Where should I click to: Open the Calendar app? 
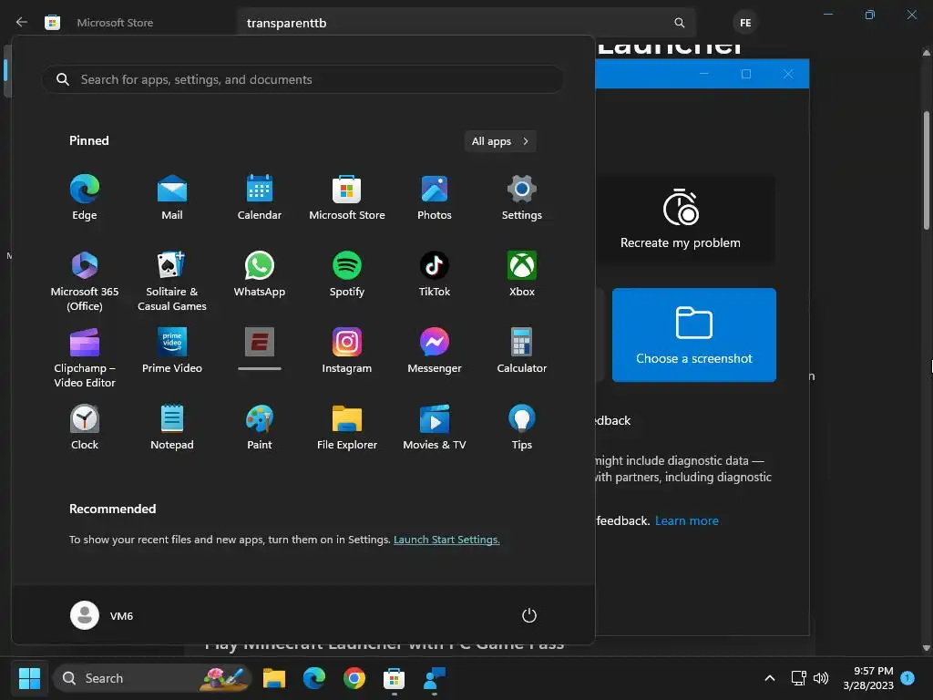point(260,198)
